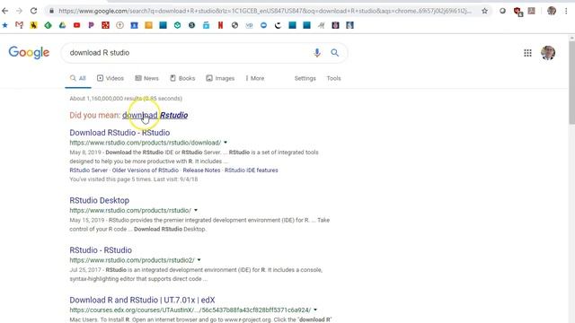
Task: Open the YouTube bookmark
Action: 76,25
